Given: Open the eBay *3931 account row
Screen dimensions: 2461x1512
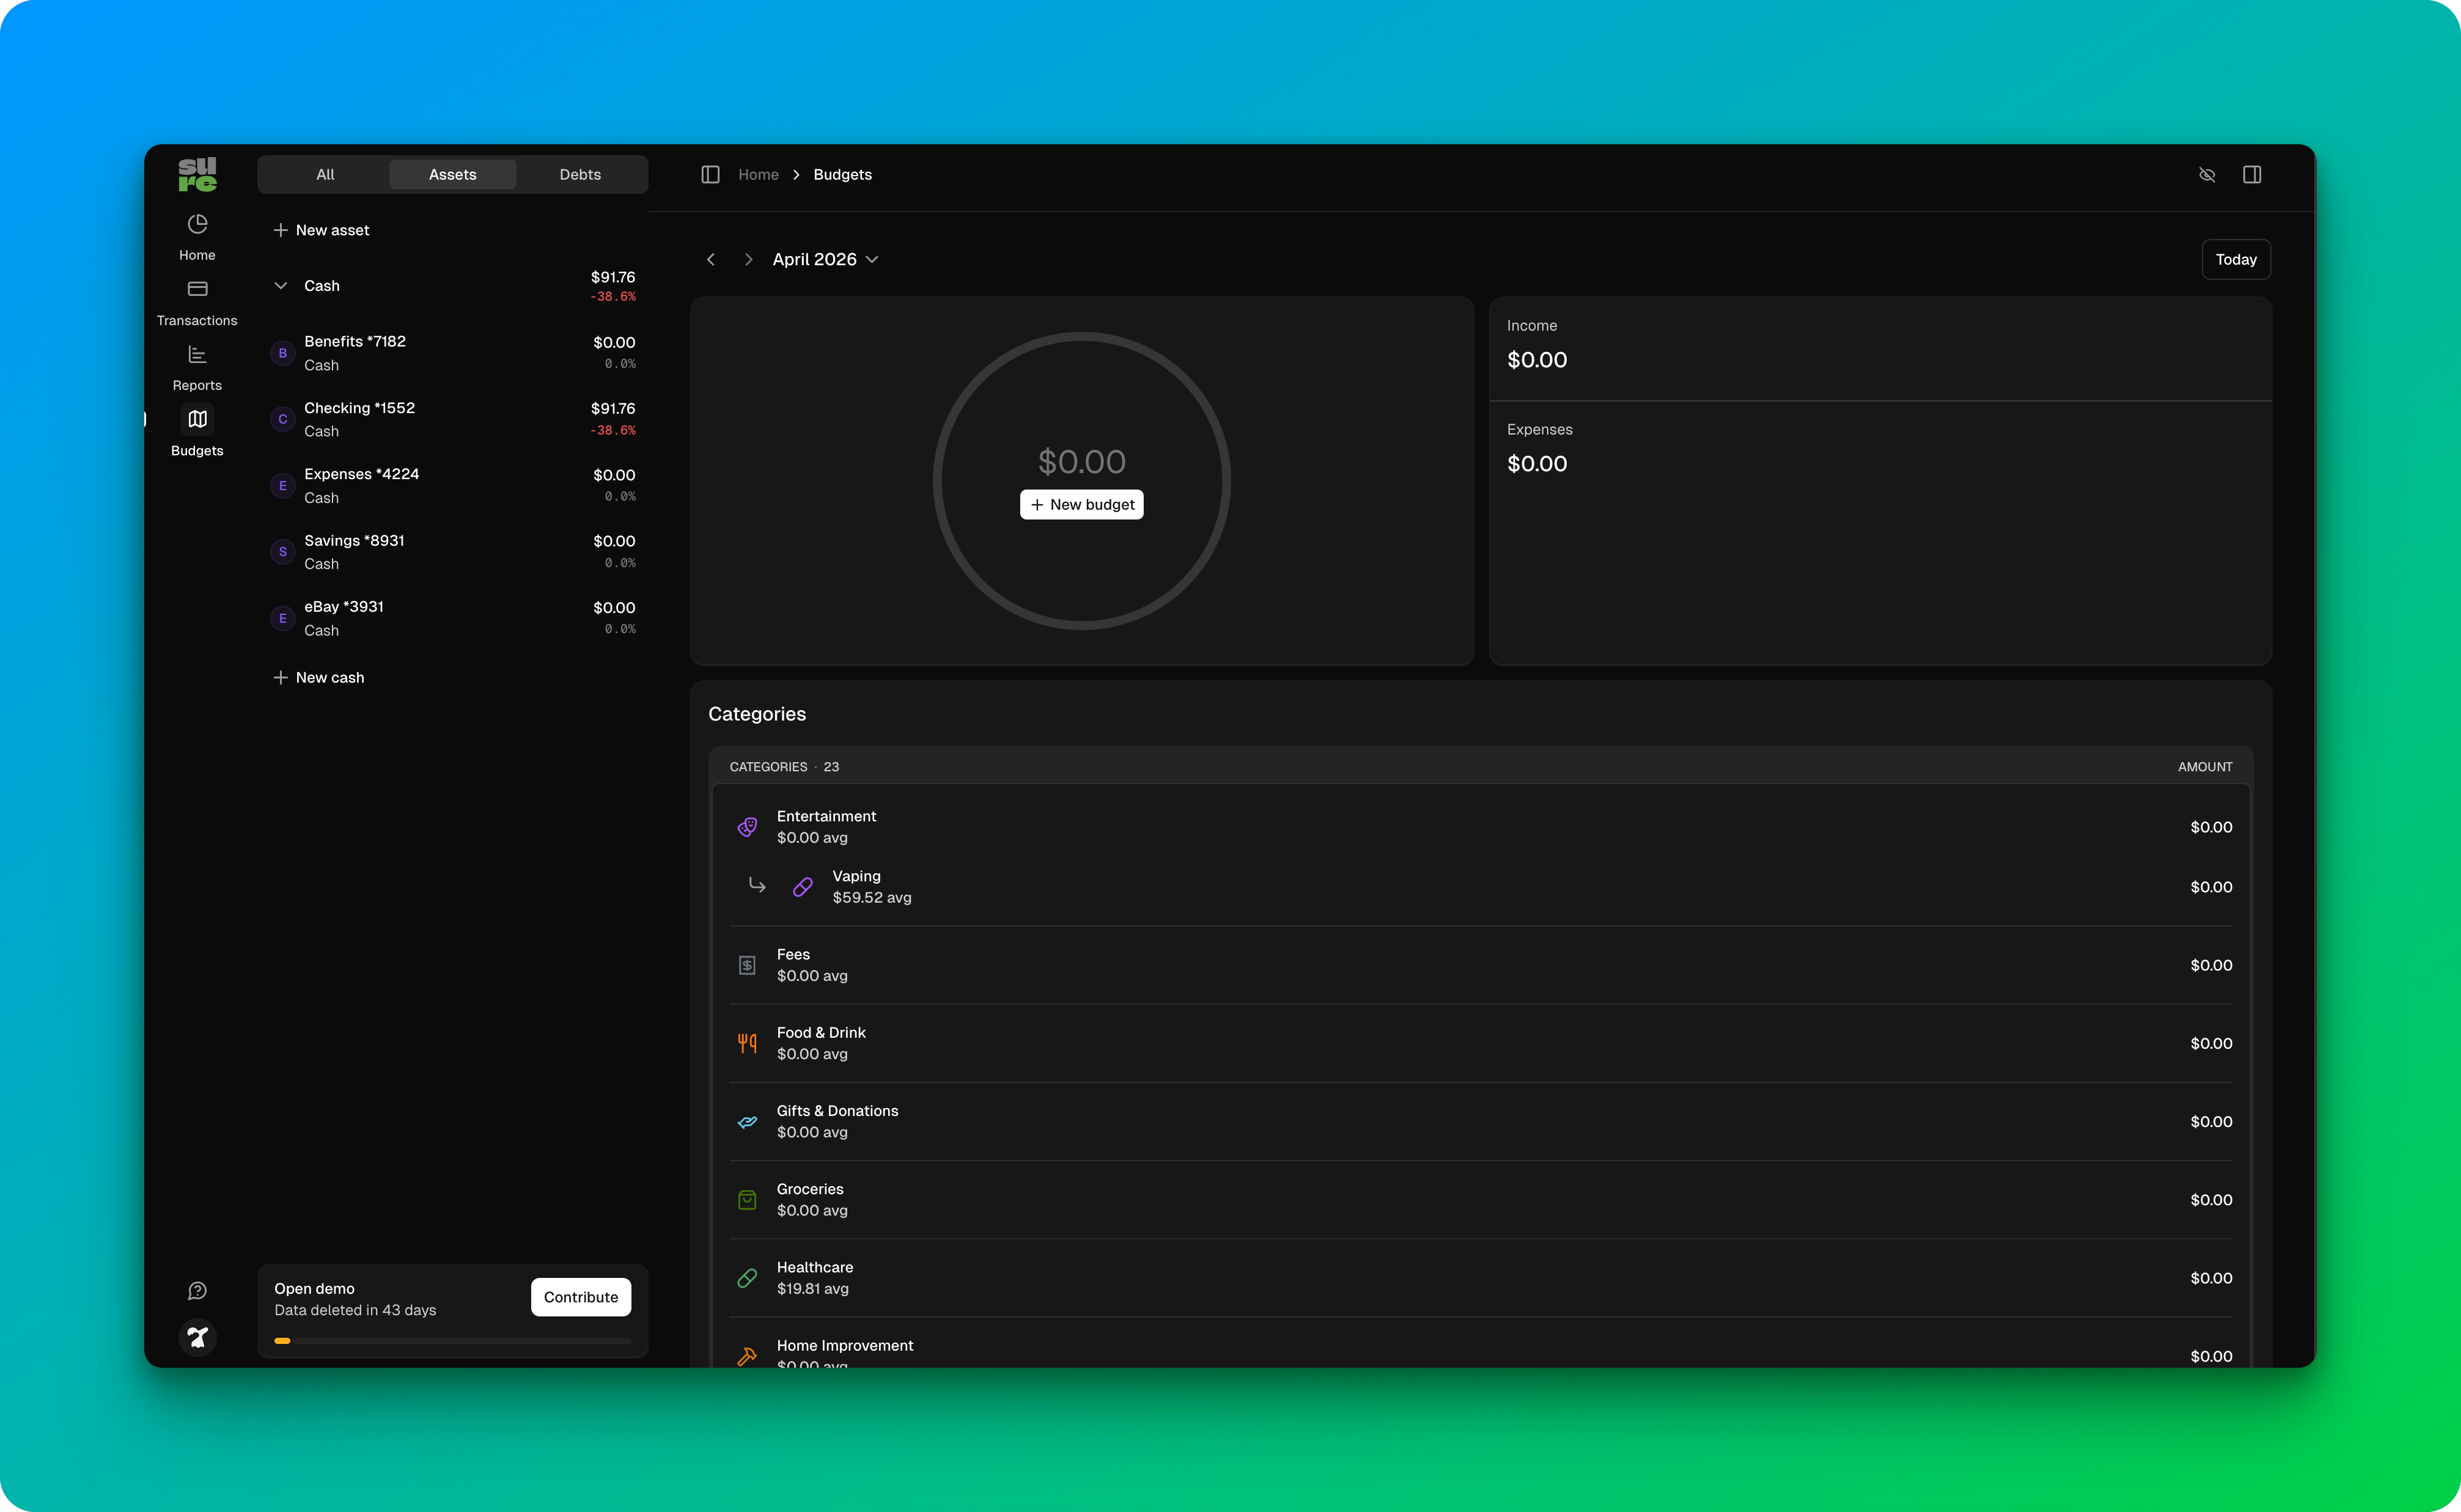Looking at the screenshot, I should coord(453,618).
